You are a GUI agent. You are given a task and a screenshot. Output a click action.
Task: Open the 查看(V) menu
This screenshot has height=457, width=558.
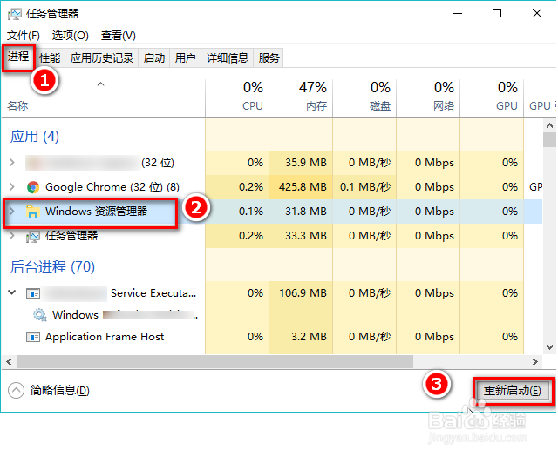[x=119, y=36]
